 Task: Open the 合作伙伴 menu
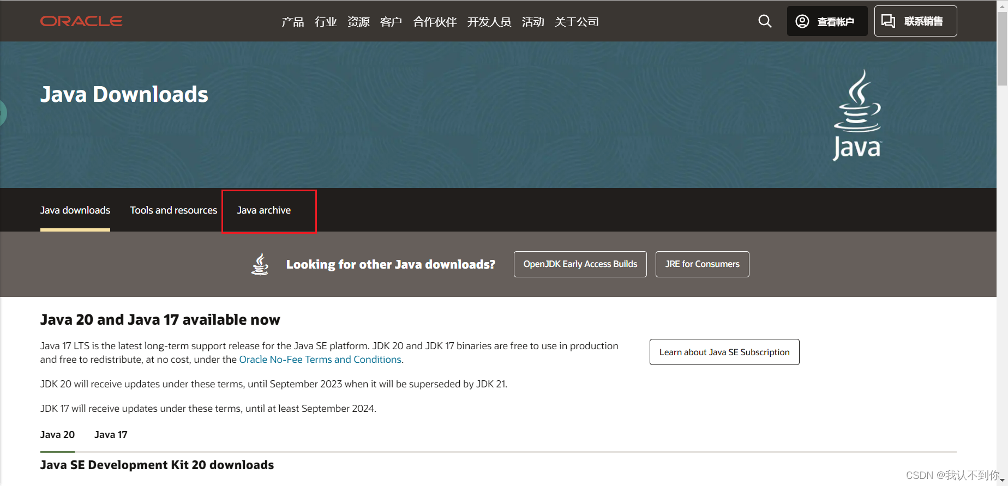pos(435,22)
